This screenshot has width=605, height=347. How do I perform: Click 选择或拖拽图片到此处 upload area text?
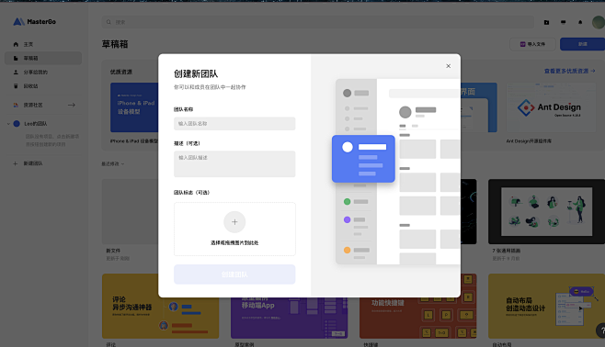[234, 242]
